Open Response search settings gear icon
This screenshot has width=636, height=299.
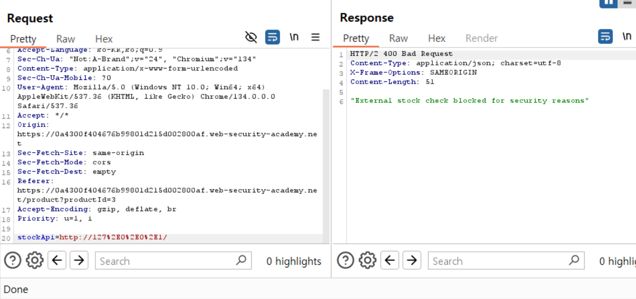tap(368, 260)
